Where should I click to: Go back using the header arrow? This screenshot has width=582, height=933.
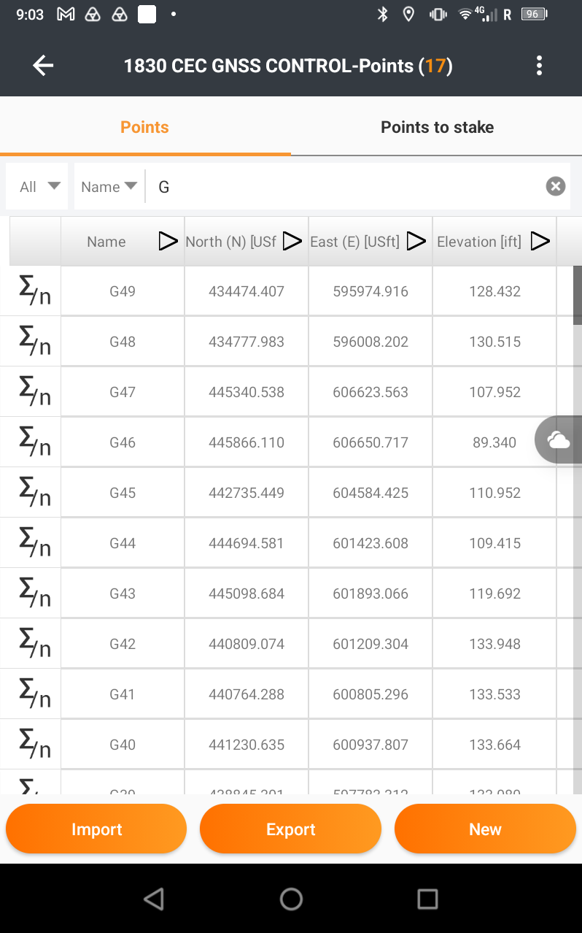pos(43,66)
